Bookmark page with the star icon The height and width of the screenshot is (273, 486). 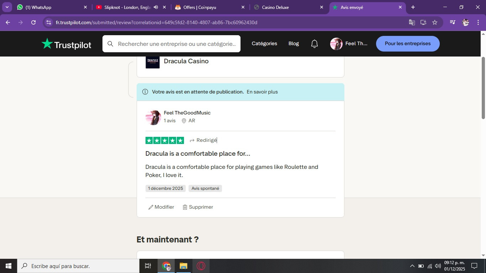(435, 22)
